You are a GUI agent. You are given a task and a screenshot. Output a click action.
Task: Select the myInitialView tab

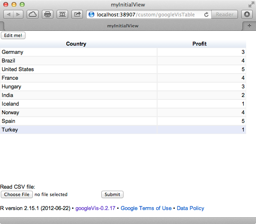tap(123, 26)
